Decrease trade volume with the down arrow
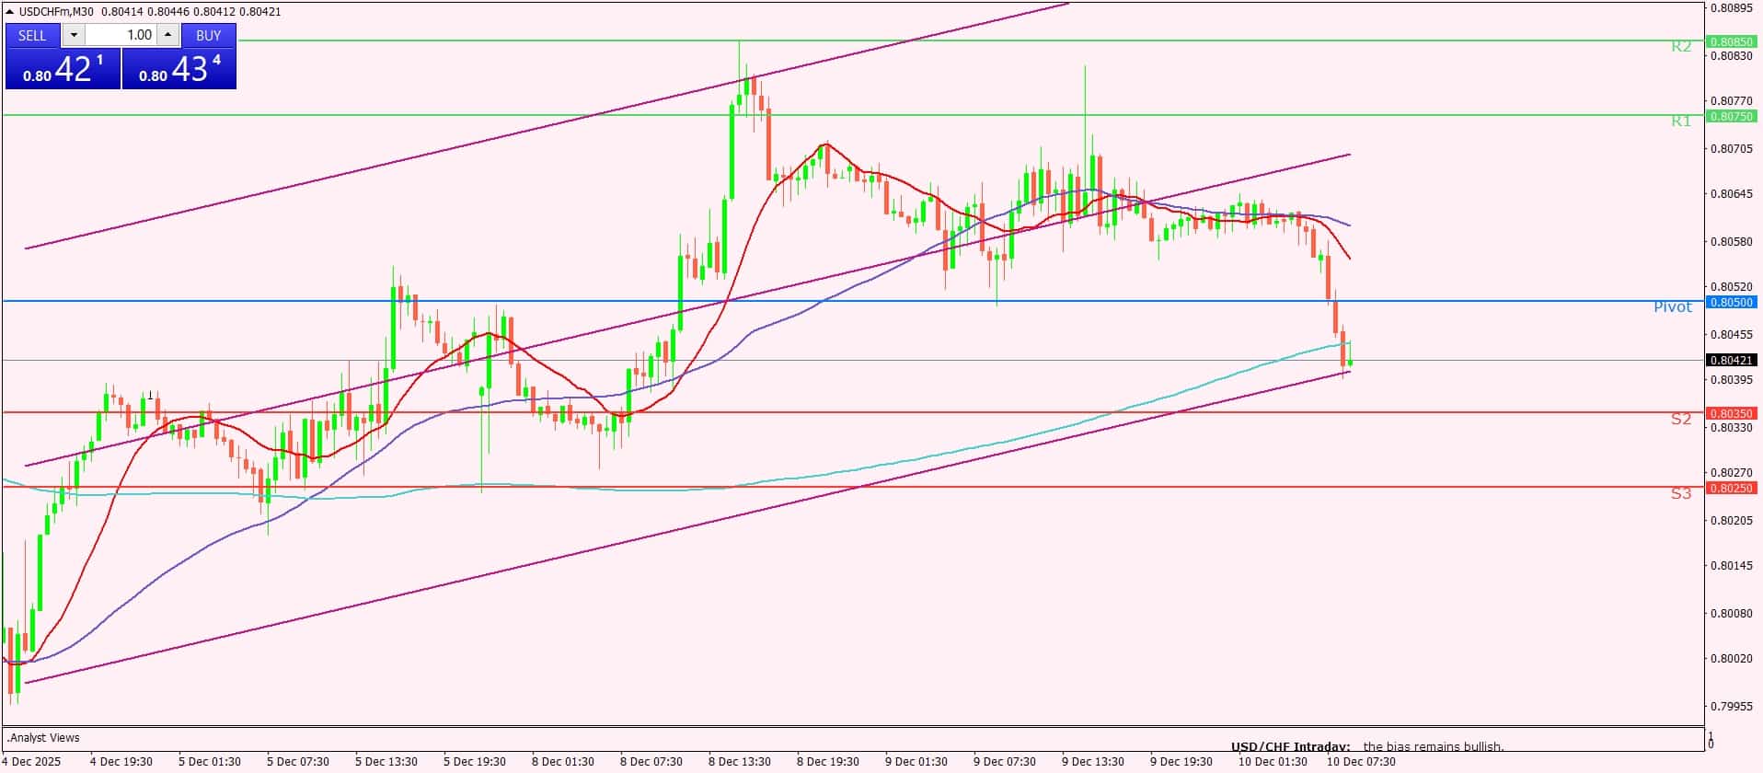The height and width of the screenshot is (773, 1763). tap(74, 35)
